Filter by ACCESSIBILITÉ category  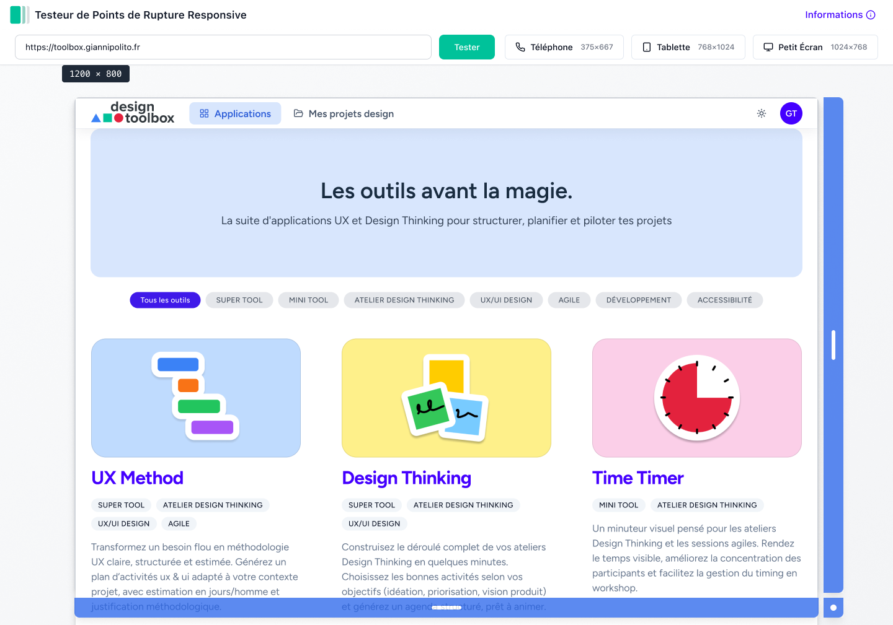click(724, 300)
